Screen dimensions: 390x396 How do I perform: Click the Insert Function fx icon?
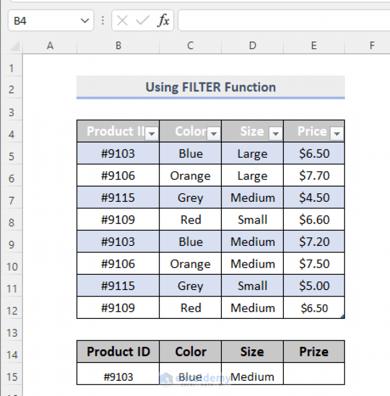click(164, 20)
